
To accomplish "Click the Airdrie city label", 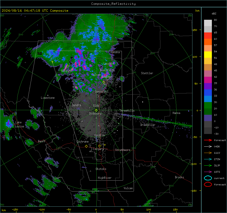I will point(99,135).
